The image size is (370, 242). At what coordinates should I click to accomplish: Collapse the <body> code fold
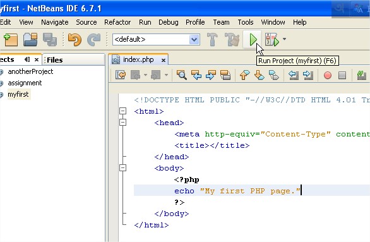point(122,168)
